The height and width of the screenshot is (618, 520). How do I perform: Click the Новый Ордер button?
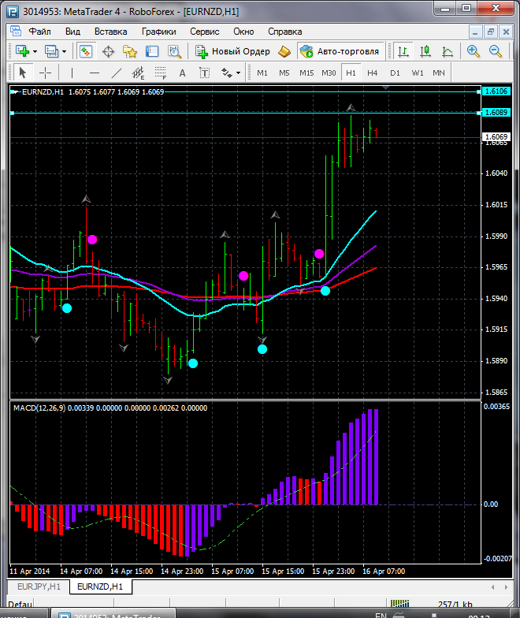[x=233, y=51]
